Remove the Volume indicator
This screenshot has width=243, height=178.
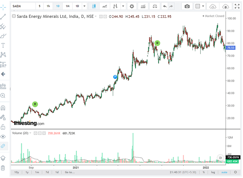(44, 133)
